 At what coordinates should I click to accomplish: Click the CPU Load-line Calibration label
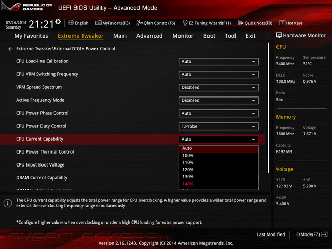click(43, 61)
